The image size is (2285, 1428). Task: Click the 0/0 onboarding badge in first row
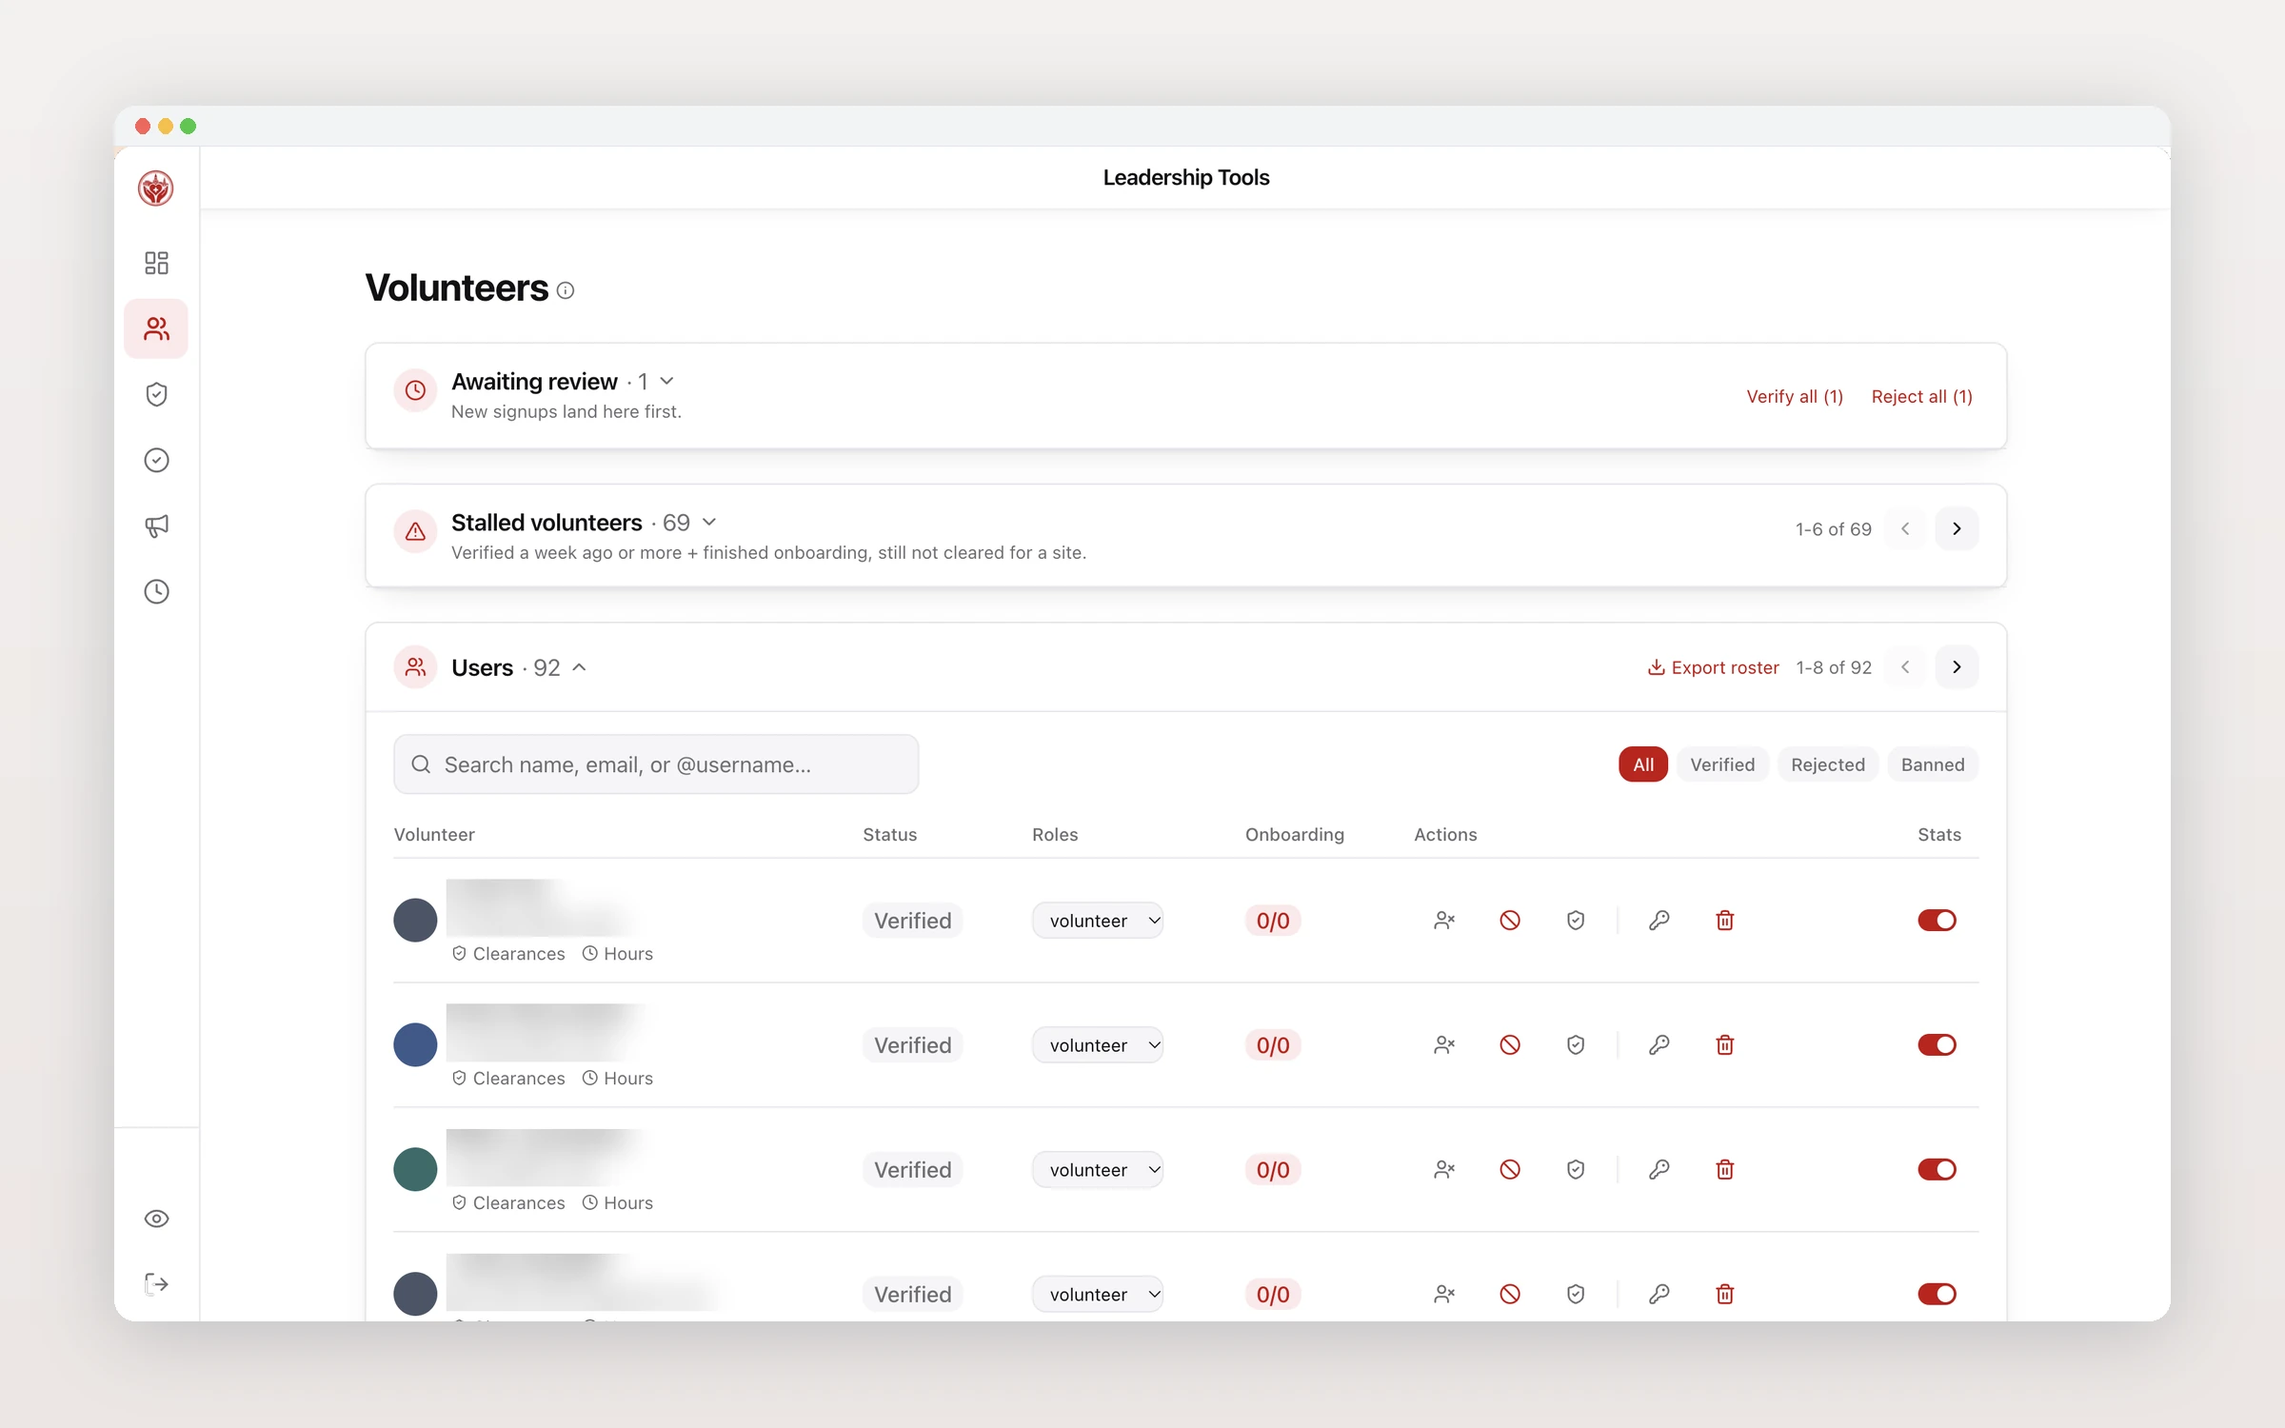tap(1273, 921)
